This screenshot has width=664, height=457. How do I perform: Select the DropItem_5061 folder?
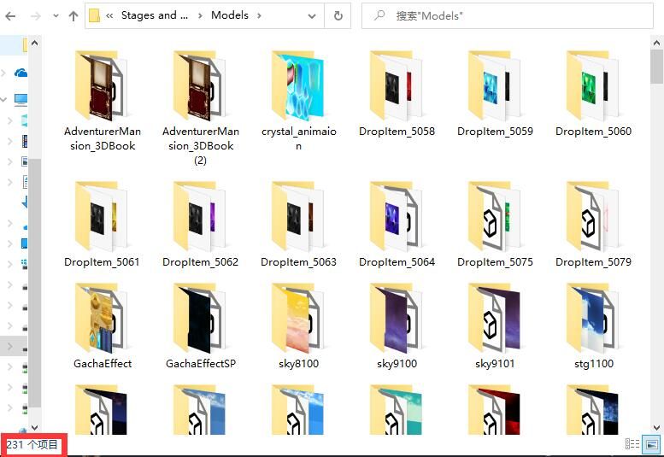coord(102,225)
